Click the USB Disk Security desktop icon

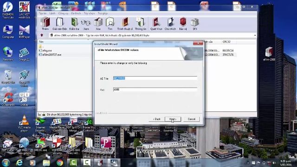tap(57, 146)
